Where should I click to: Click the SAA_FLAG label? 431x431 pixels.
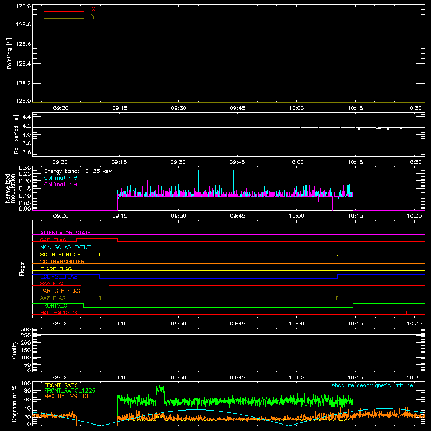tap(53, 283)
